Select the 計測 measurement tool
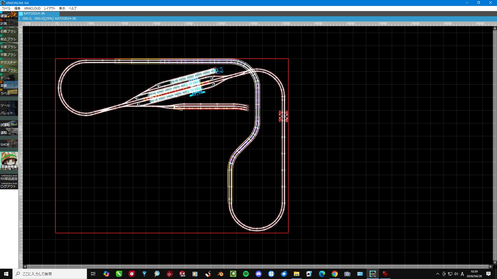Viewport: 497px width, 279px height. pos(9,23)
